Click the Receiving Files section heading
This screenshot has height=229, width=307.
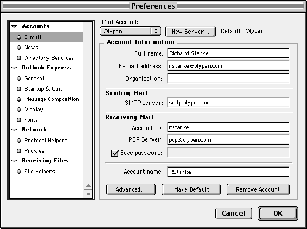45,161
